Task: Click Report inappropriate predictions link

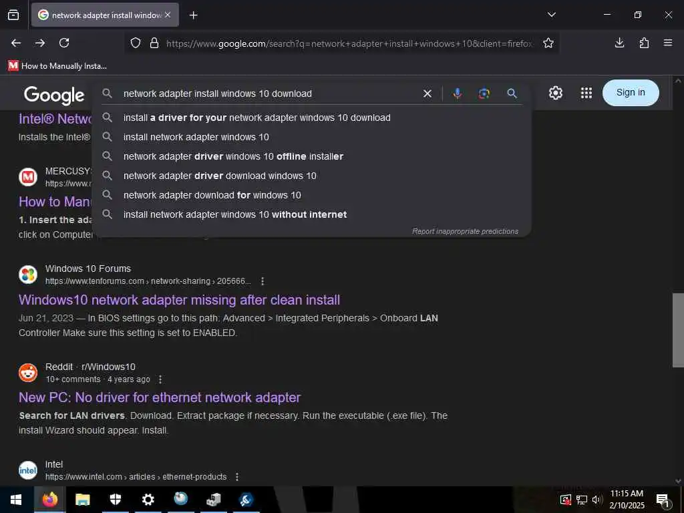Action: tap(465, 231)
